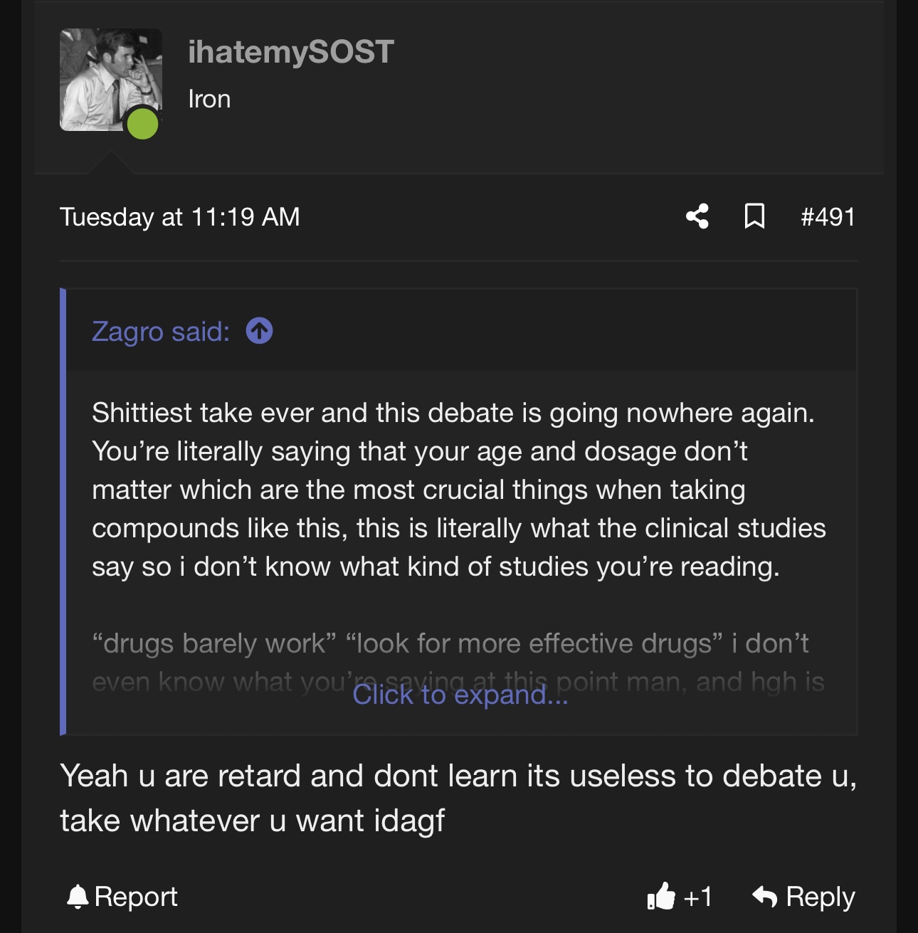Open the ihatemySOST username profile link

click(290, 51)
